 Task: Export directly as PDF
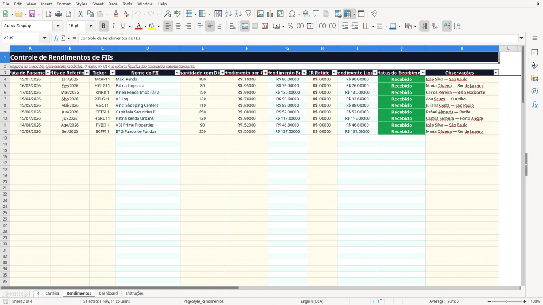[48, 14]
